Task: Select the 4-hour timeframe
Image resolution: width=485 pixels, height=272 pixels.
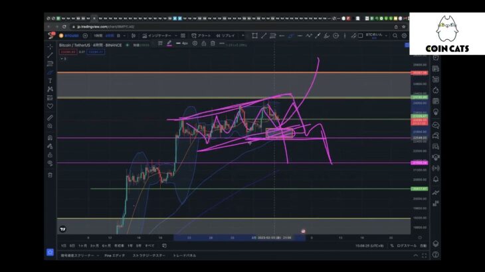Action: (x=110, y=36)
